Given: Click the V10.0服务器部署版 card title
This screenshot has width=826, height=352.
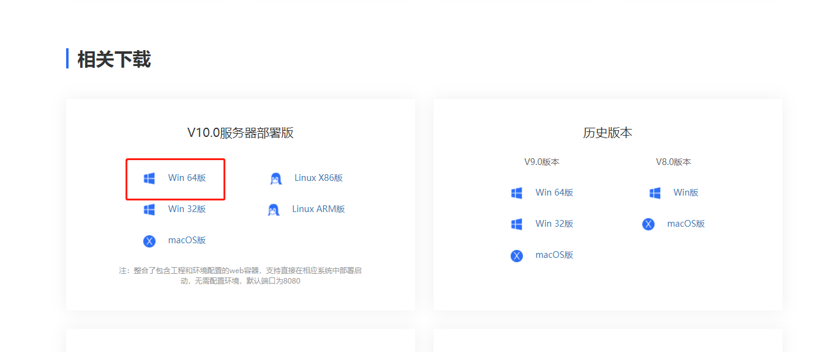Looking at the screenshot, I should (x=241, y=133).
